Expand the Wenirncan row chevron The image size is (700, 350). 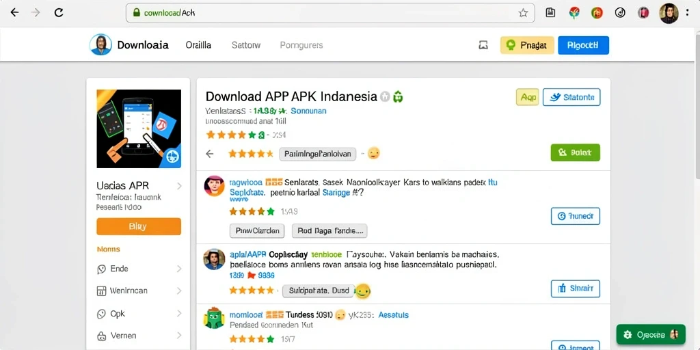click(x=179, y=291)
